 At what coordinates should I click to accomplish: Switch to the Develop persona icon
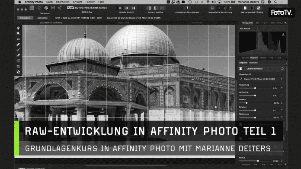pos(46,8)
